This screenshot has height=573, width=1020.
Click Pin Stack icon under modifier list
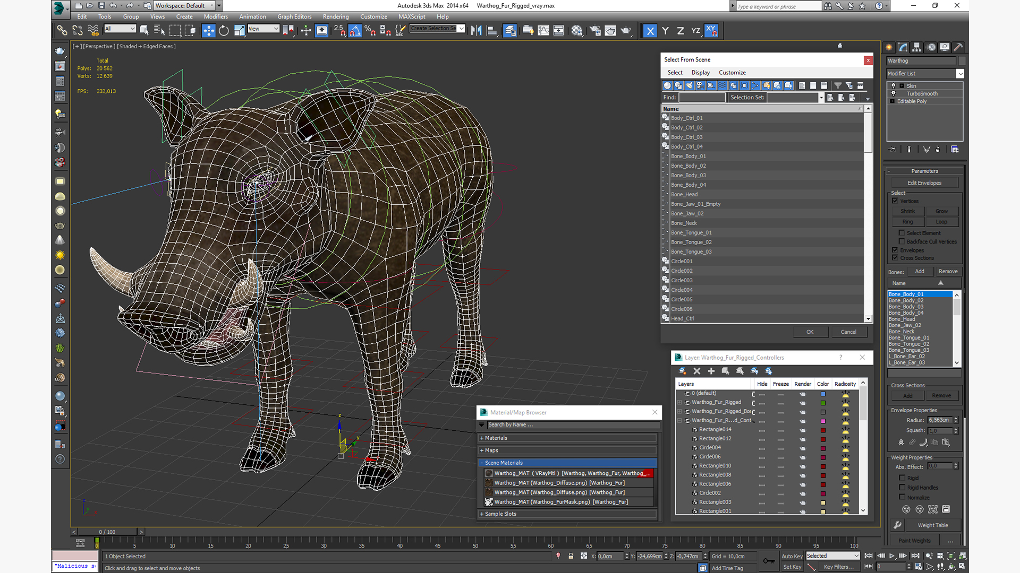coord(893,150)
